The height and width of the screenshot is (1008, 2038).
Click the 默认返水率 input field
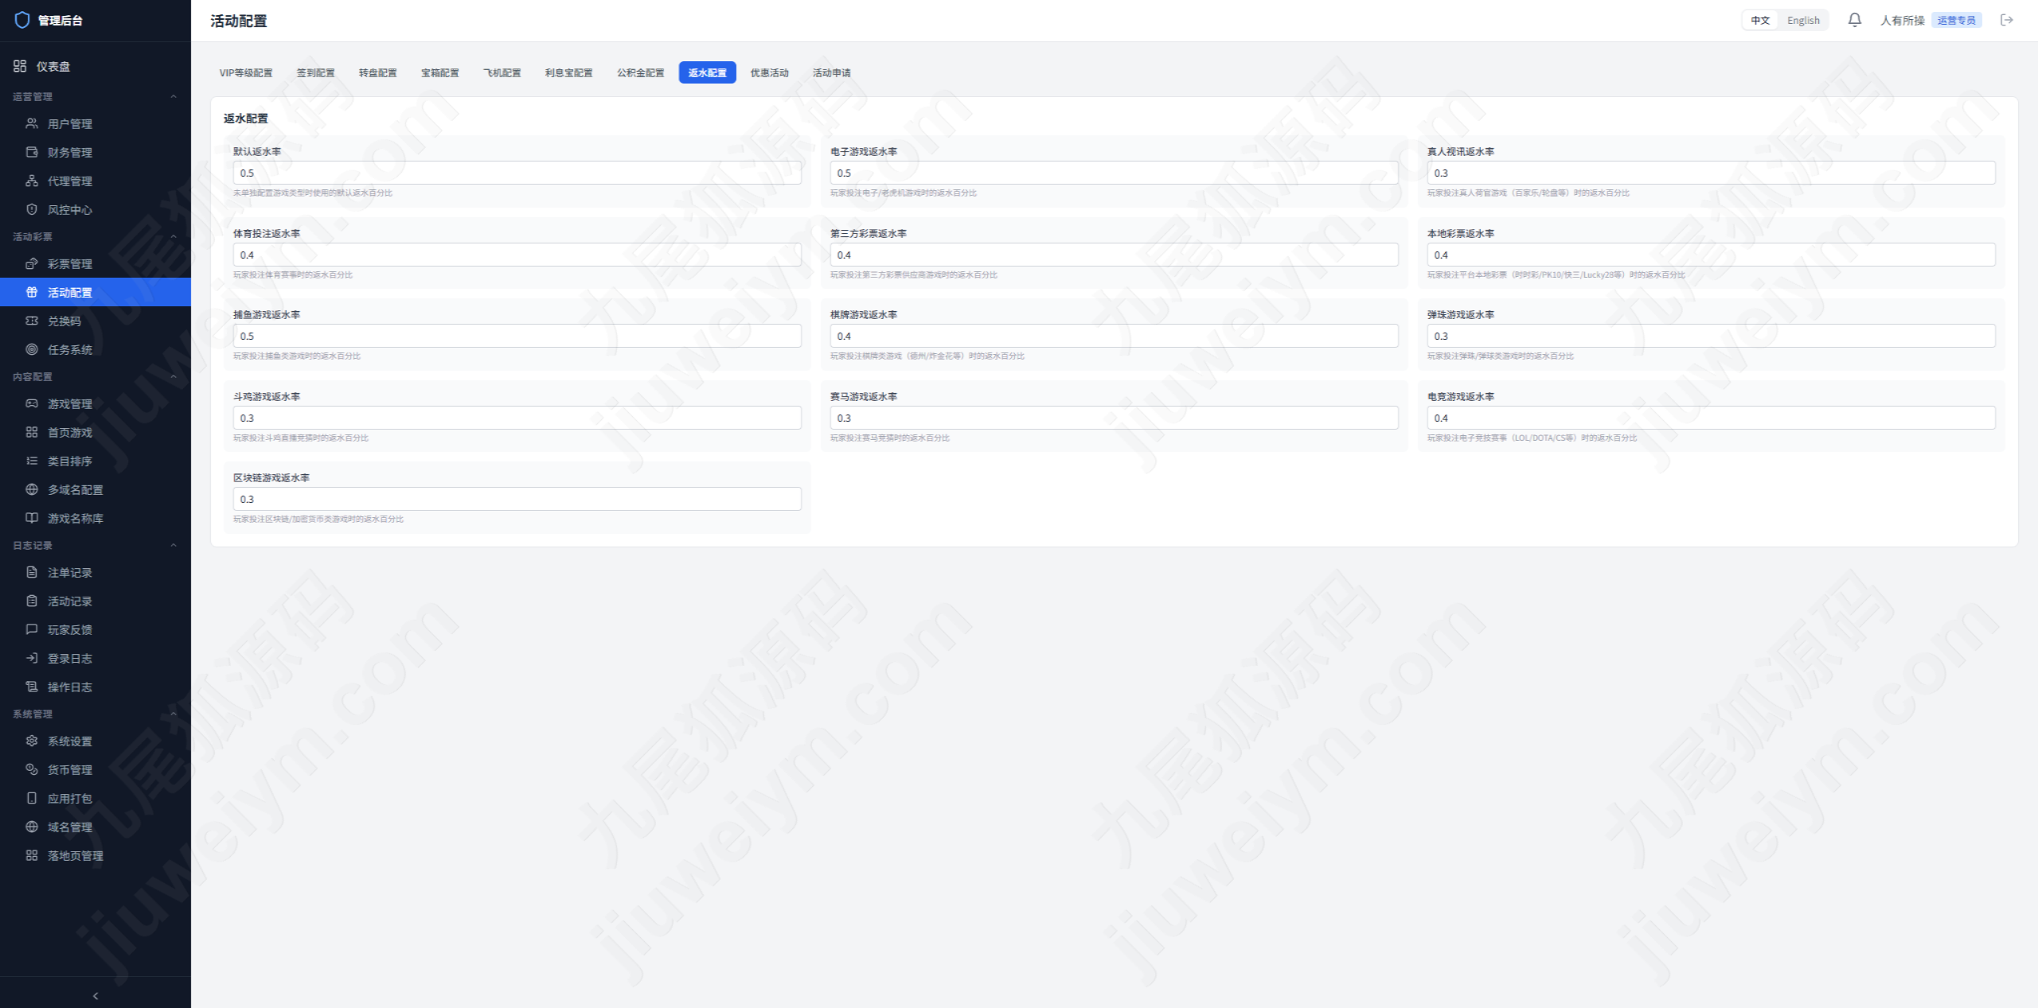pos(517,173)
